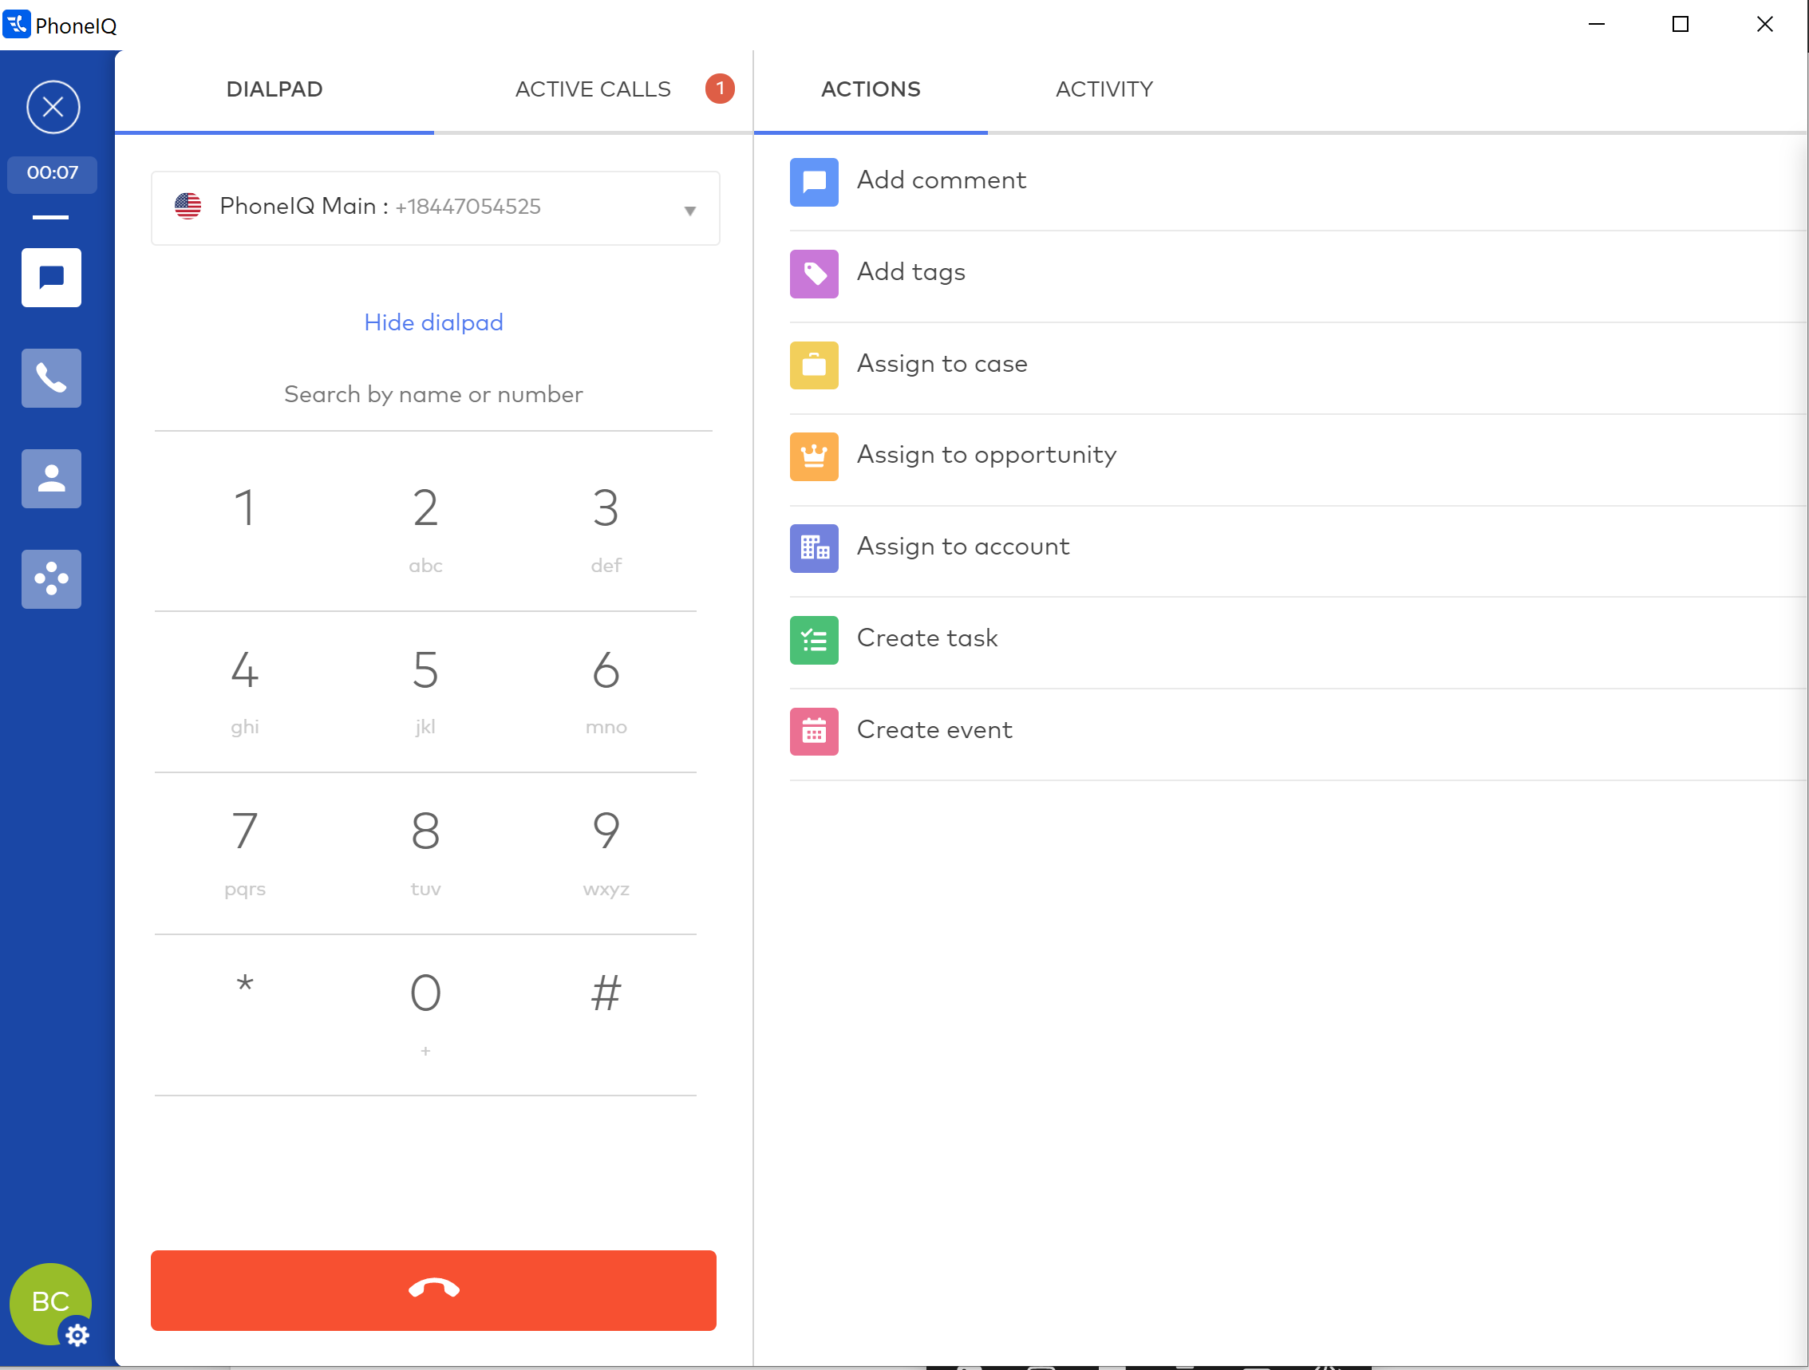Hang up with the red end call button

(433, 1290)
